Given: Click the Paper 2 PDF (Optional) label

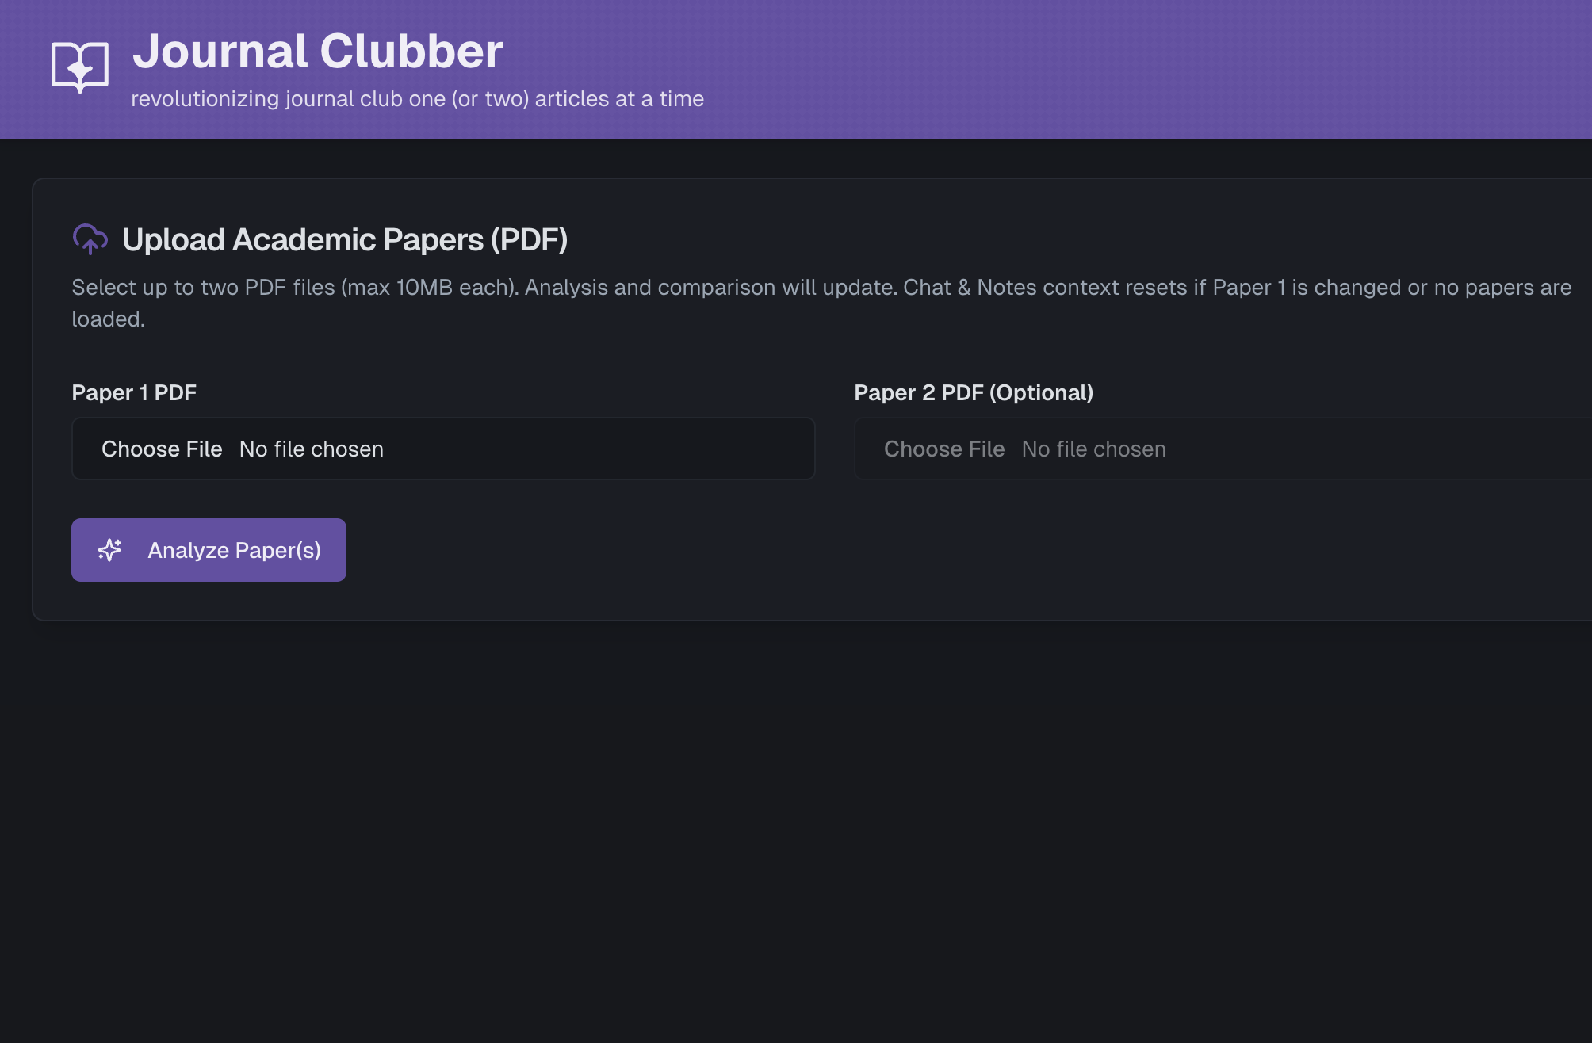Looking at the screenshot, I should (x=974, y=392).
